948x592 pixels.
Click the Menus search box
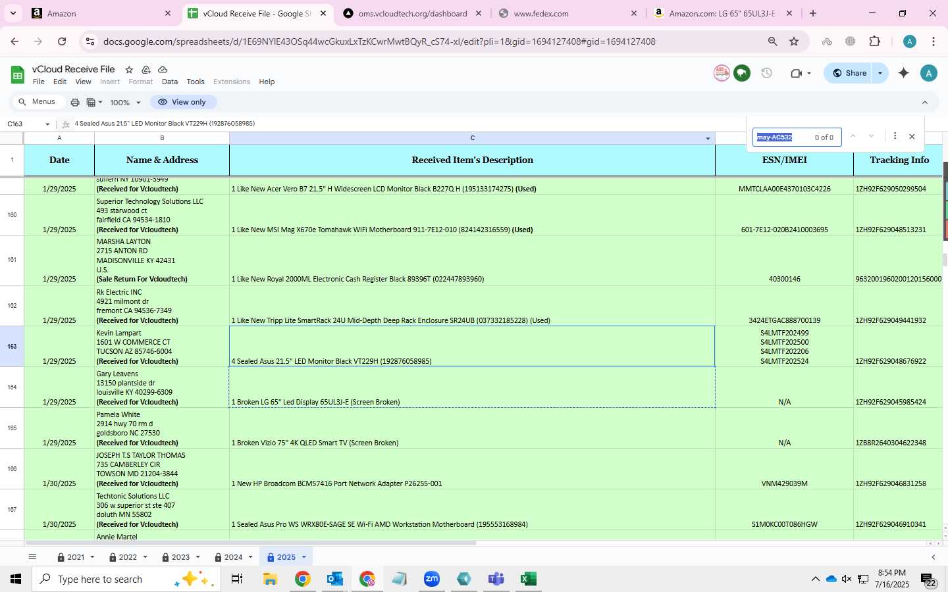(x=39, y=102)
